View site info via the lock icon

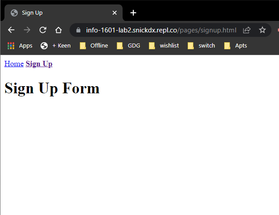78,30
